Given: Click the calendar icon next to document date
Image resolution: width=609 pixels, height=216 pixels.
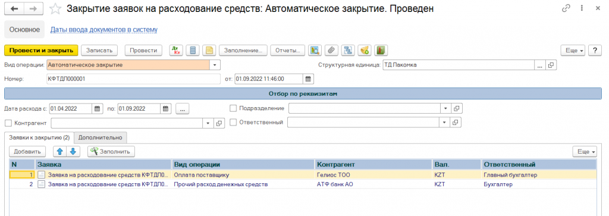Looking at the screenshot, I should click(x=308, y=79).
